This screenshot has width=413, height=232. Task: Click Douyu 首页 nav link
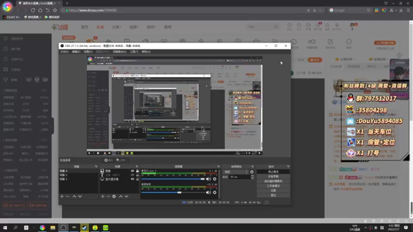click(85, 27)
